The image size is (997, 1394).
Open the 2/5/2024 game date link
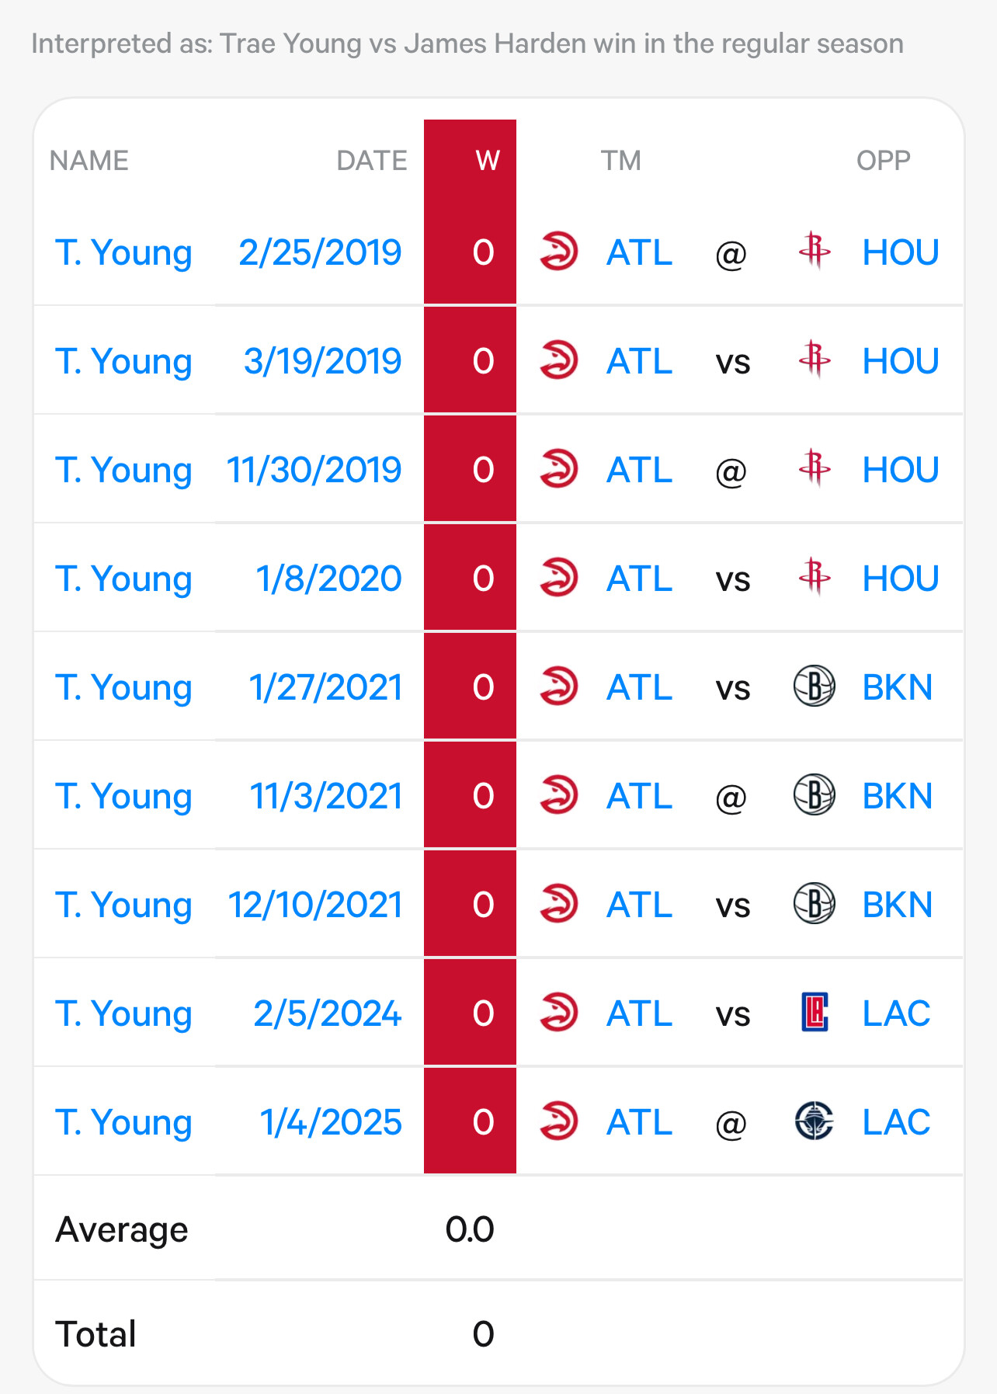[328, 1013]
